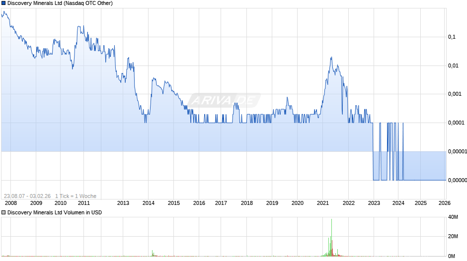Click the gray legend square beside Volumen in USD
The image size is (467, 261).
[3, 212]
